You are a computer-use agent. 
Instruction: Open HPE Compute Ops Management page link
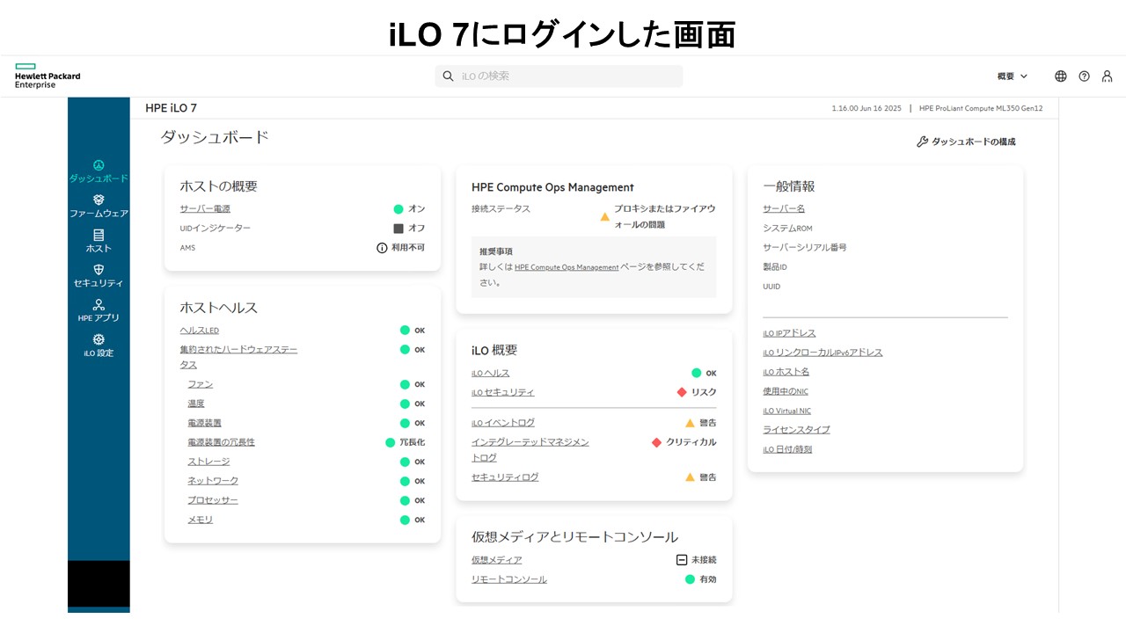click(x=567, y=267)
